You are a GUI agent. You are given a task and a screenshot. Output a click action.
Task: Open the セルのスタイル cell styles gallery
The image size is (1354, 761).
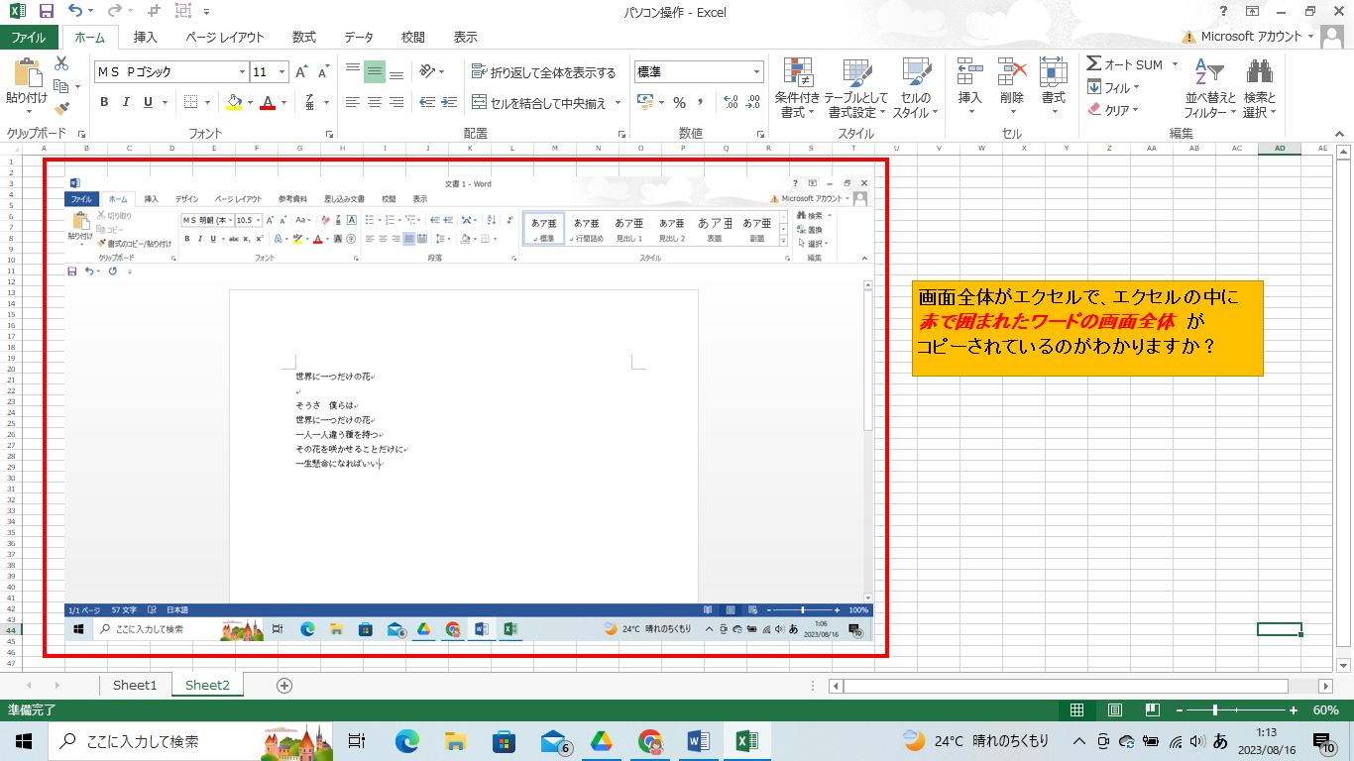(917, 87)
